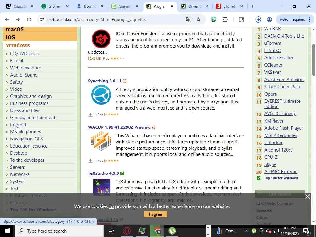Click the page vertical scrollbar thumb
316x237 pixels.
(314, 60)
